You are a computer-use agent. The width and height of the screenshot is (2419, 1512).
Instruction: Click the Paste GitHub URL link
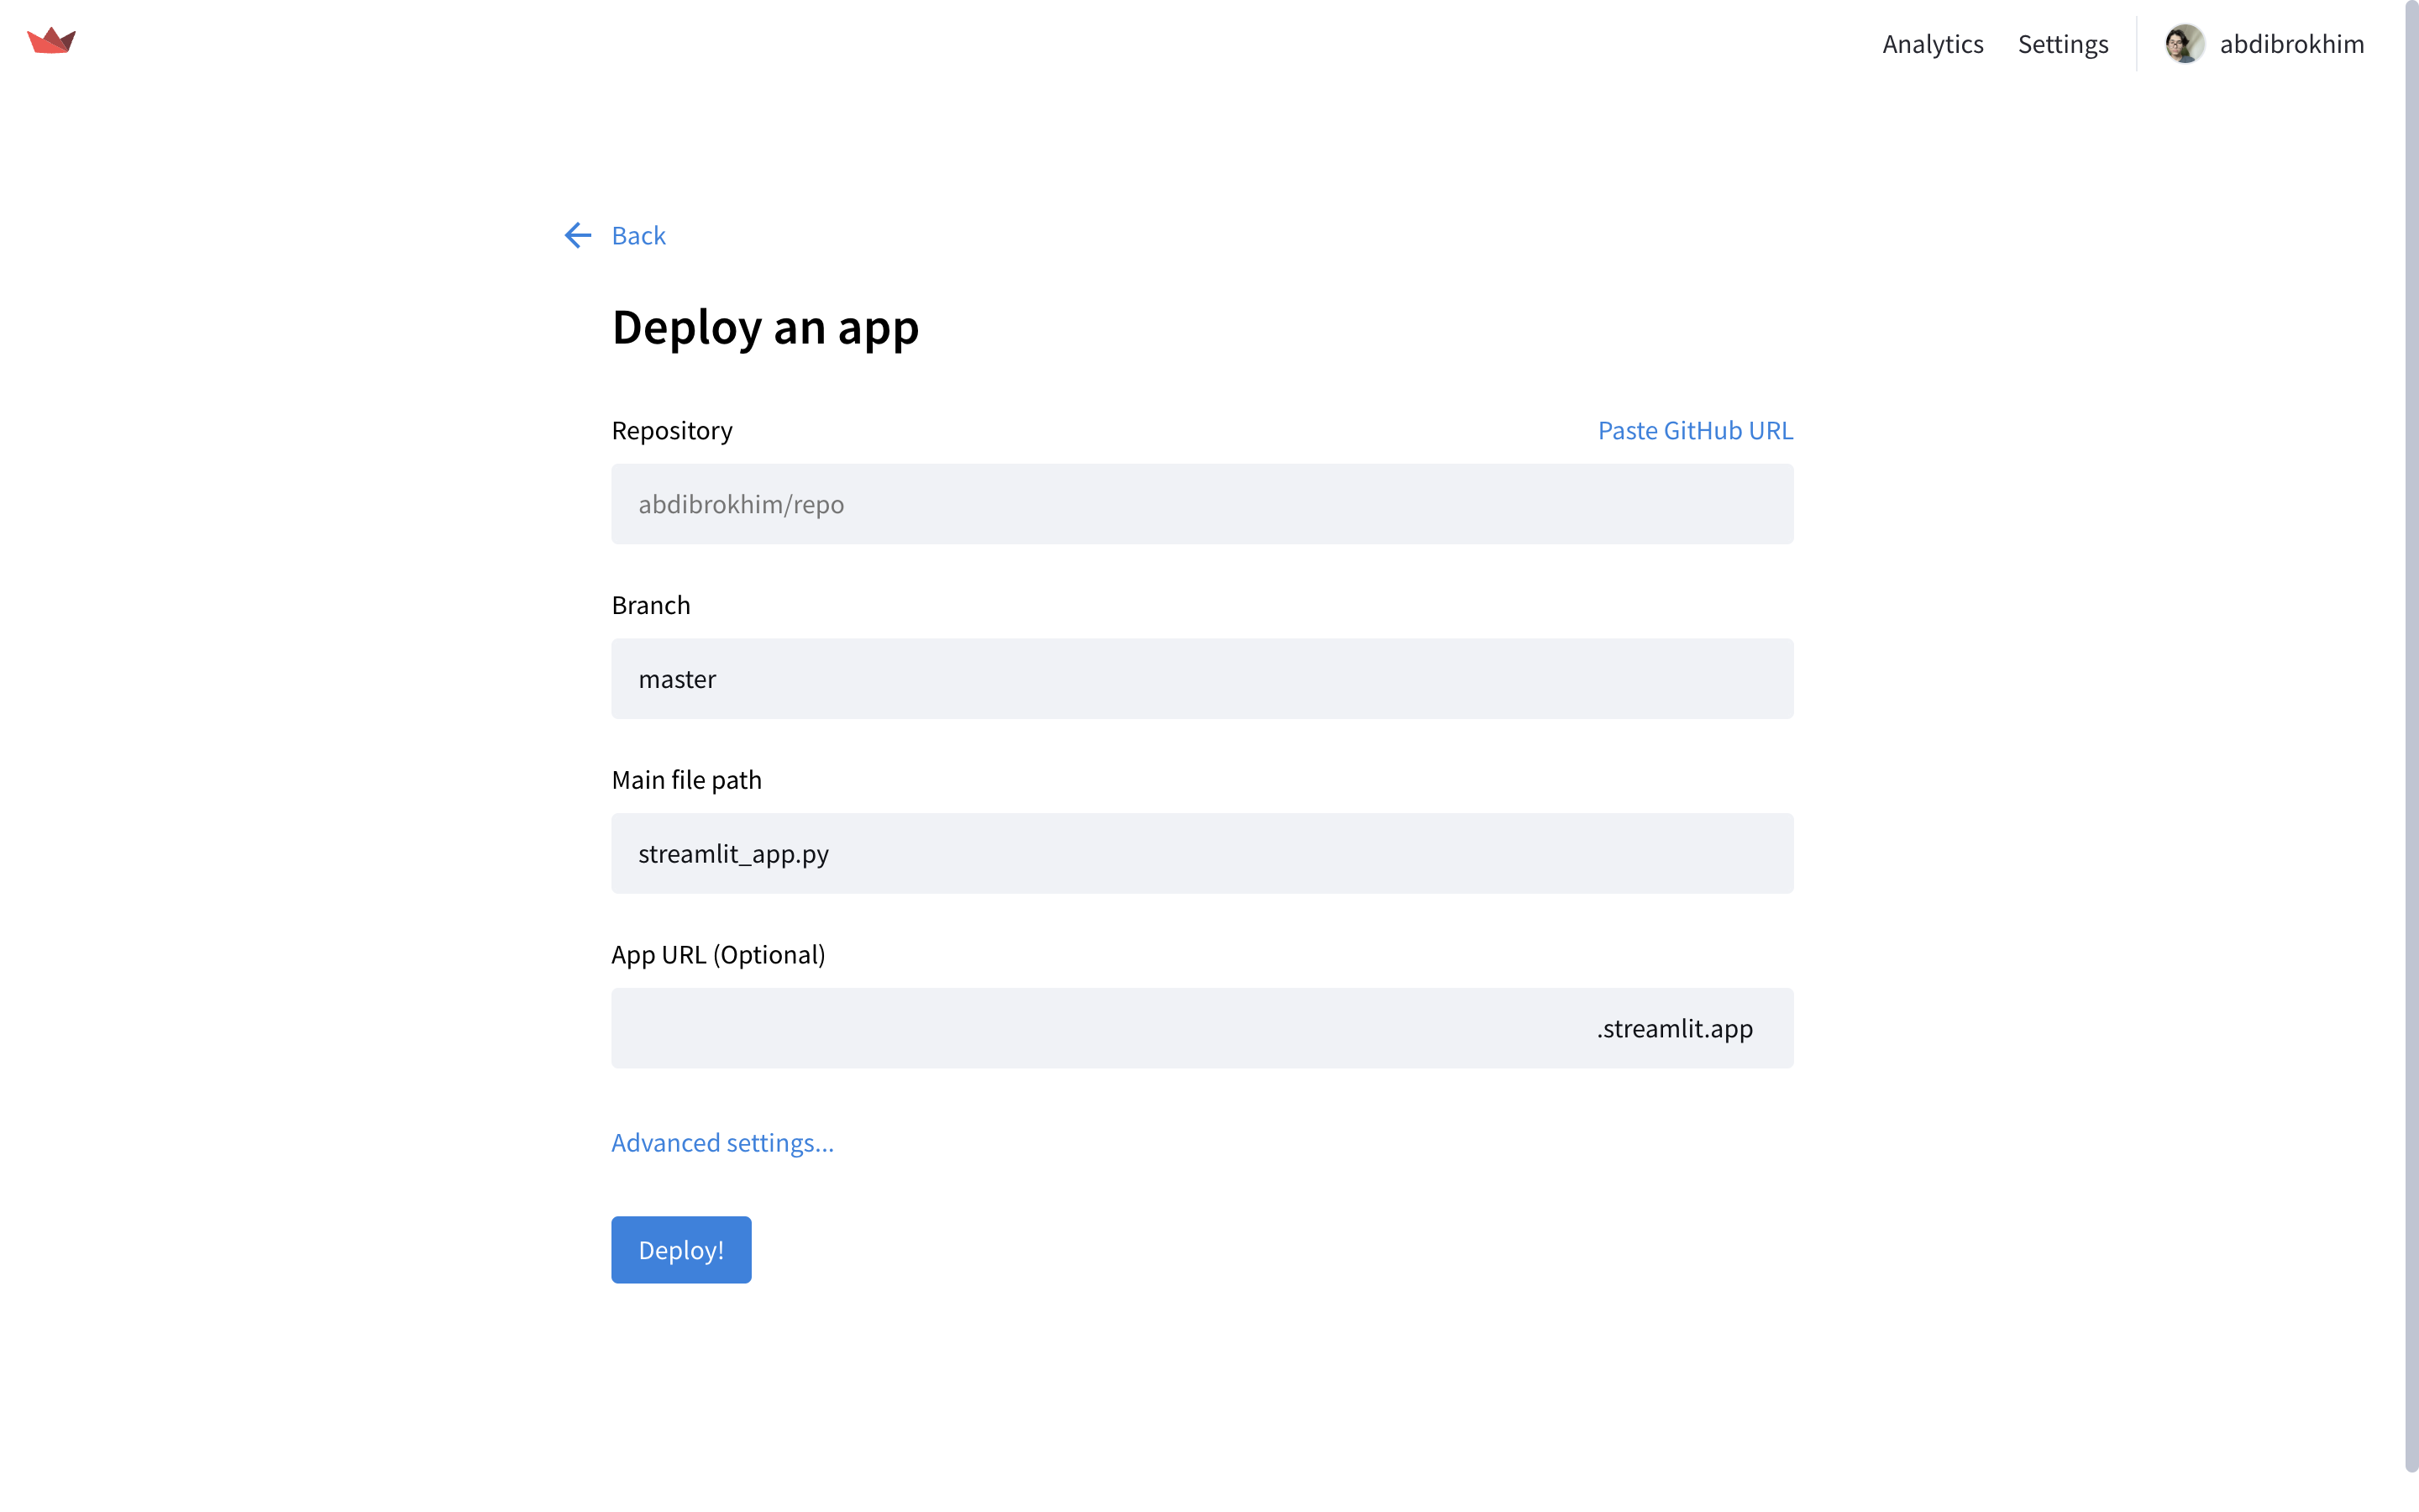coord(1694,430)
